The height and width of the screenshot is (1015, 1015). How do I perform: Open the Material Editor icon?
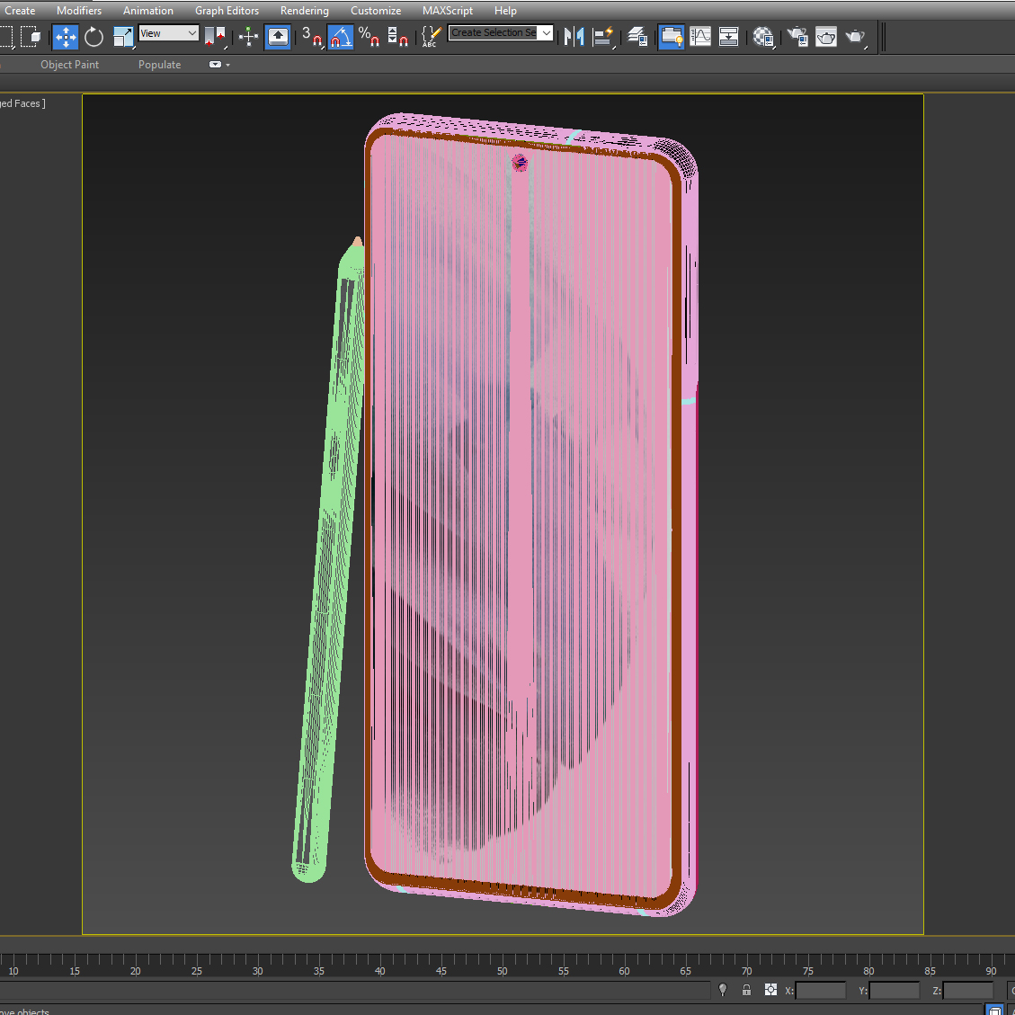(763, 37)
